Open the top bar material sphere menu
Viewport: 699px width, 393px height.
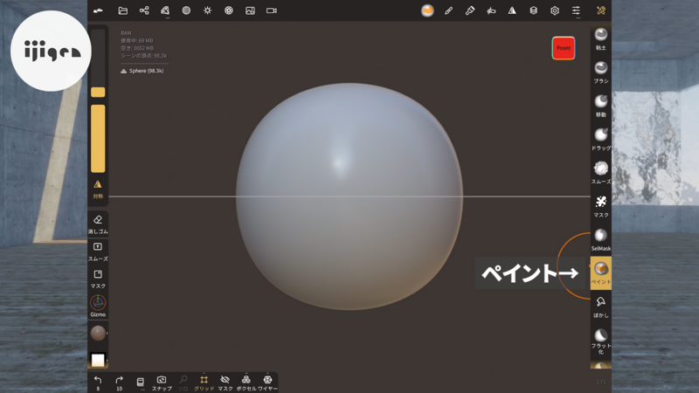(427, 10)
